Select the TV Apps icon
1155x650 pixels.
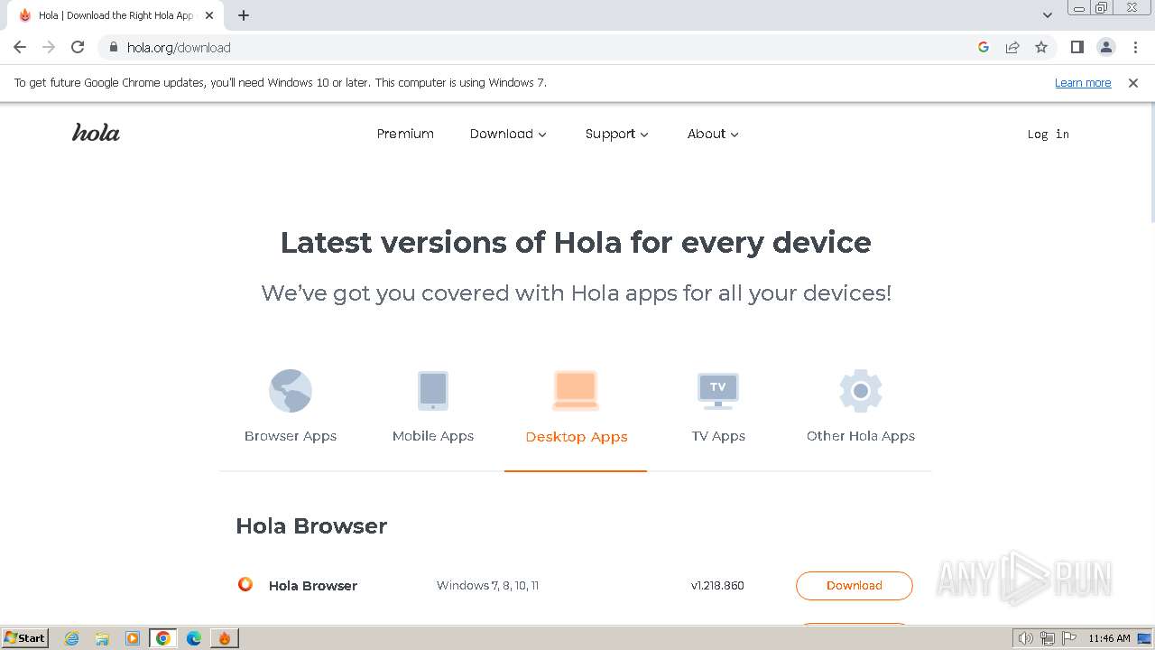pyautogui.click(x=718, y=391)
